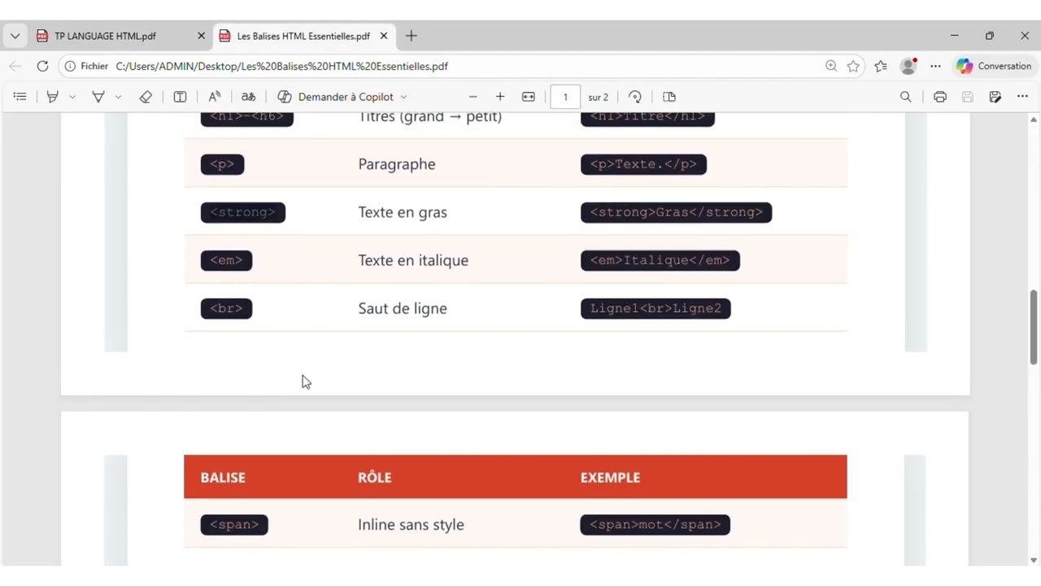Rotate the PDF page

635,97
